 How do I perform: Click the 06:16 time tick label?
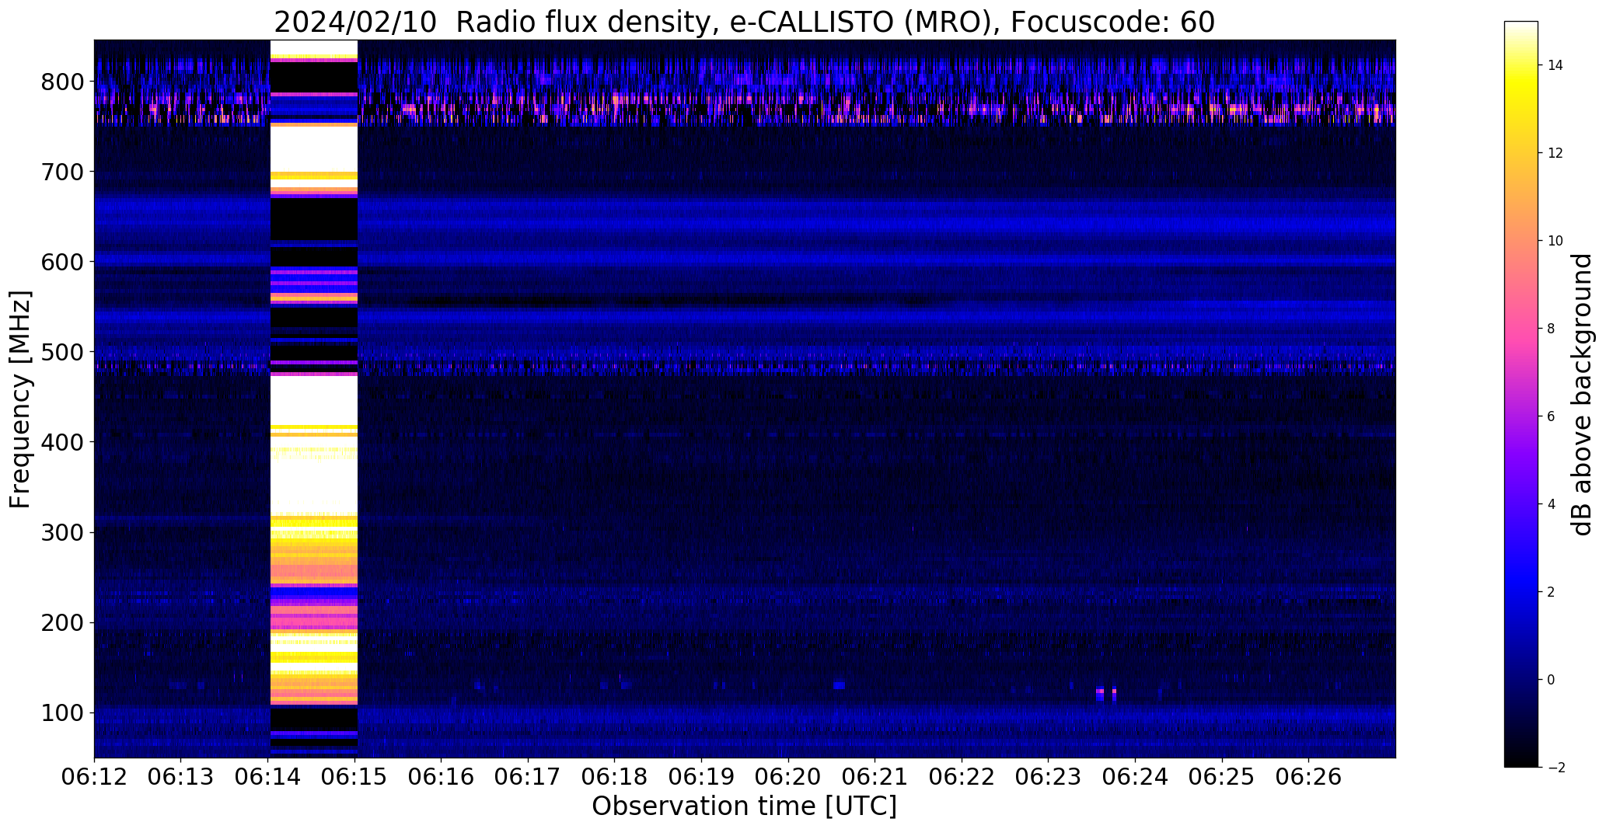pos(442,778)
